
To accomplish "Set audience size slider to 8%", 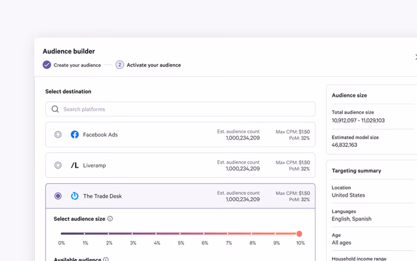I will [252, 234].
